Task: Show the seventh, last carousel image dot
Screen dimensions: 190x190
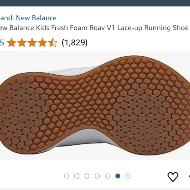Action: point(128,176)
